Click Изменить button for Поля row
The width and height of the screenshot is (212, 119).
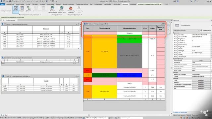(x=201, y=80)
